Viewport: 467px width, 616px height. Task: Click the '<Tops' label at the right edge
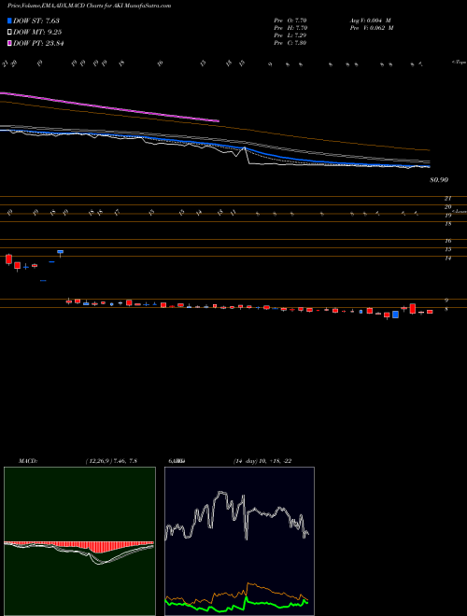tap(459, 63)
